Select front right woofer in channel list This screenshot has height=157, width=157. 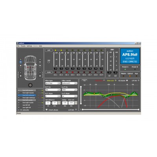point(28,103)
